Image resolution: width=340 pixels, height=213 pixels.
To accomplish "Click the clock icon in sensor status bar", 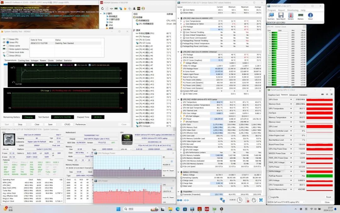I will [239, 200].
